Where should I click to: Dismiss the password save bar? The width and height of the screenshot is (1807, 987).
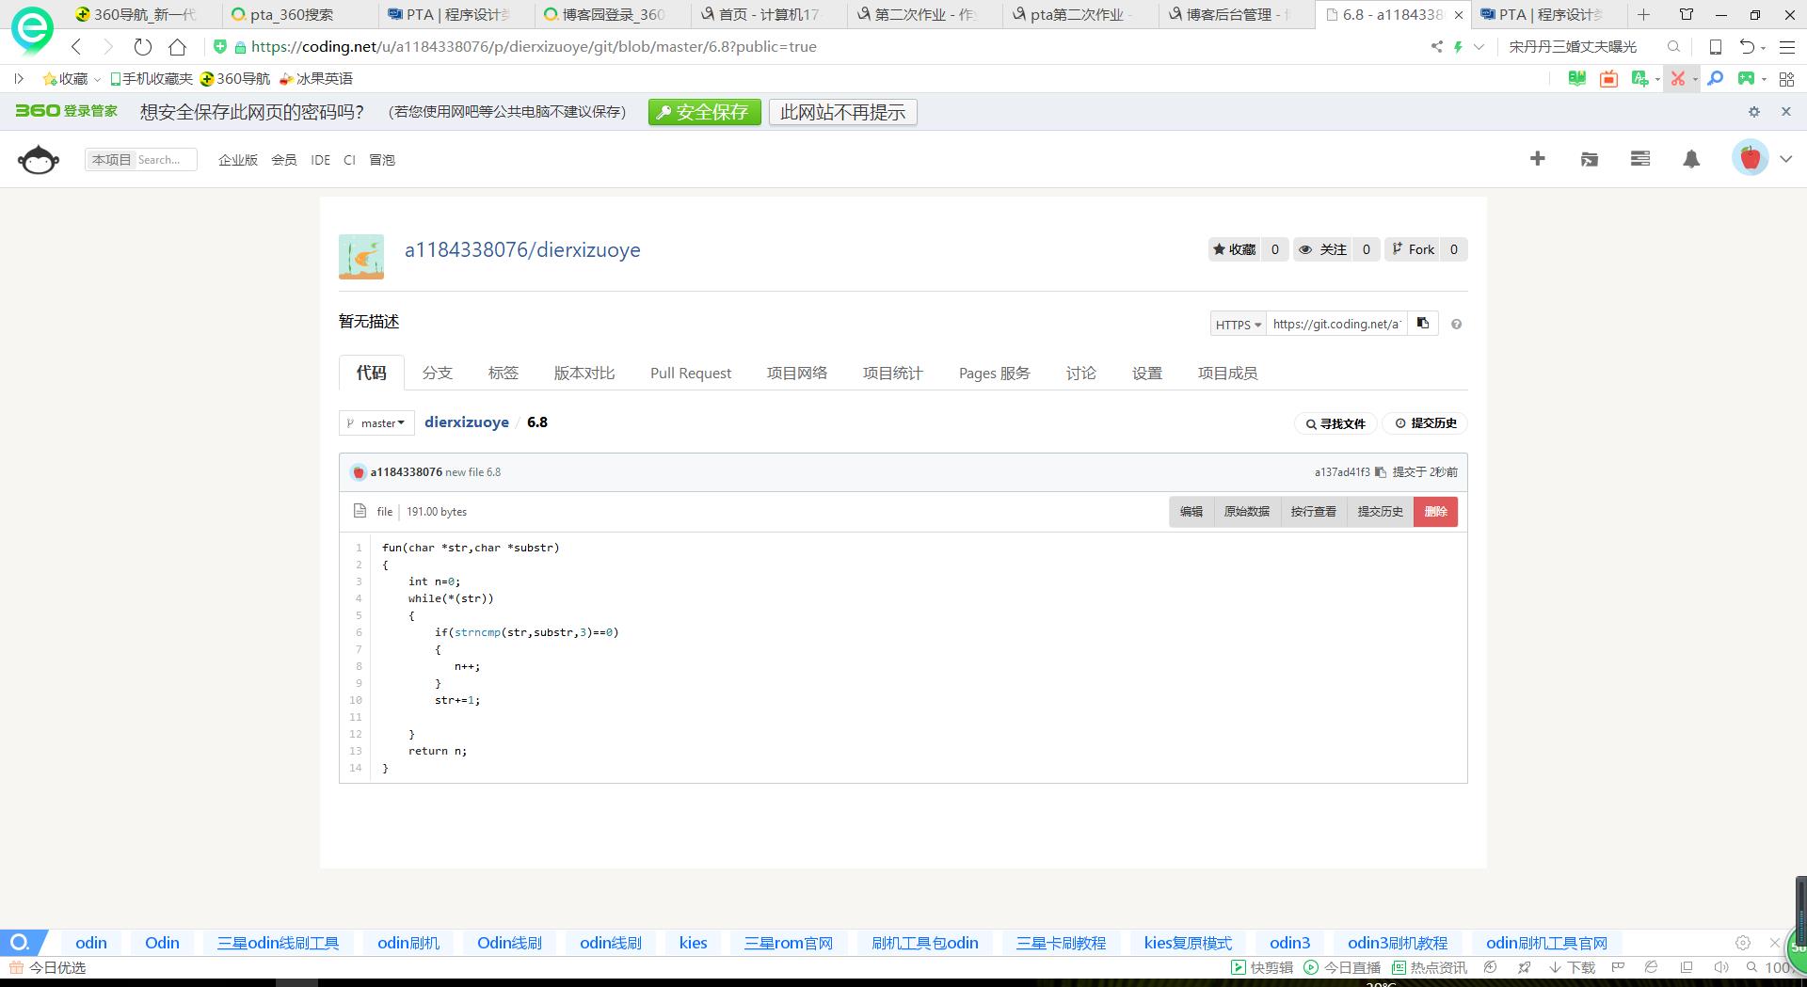click(x=1786, y=112)
